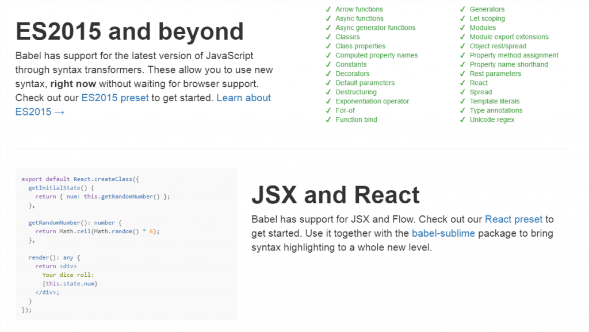Click the JSX and React heading
This screenshot has height=332, width=589.
pyautogui.click(x=335, y=195)
